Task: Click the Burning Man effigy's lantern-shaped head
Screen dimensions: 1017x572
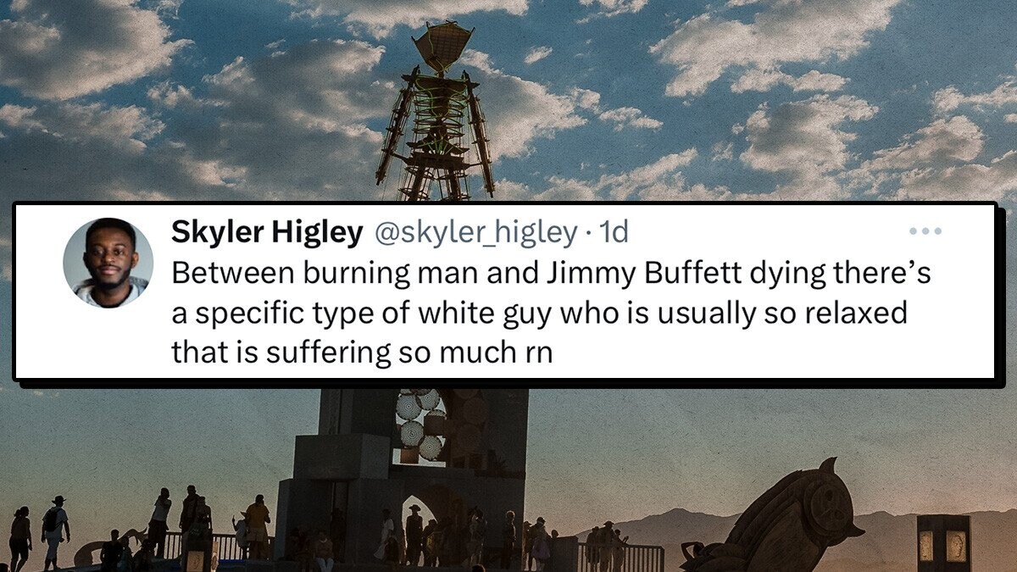Action: pos(442,47)
